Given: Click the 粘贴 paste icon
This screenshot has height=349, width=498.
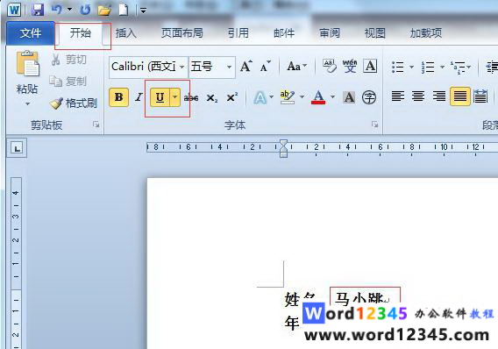Looking at the screenshot, I should click(x=27, y=63).
